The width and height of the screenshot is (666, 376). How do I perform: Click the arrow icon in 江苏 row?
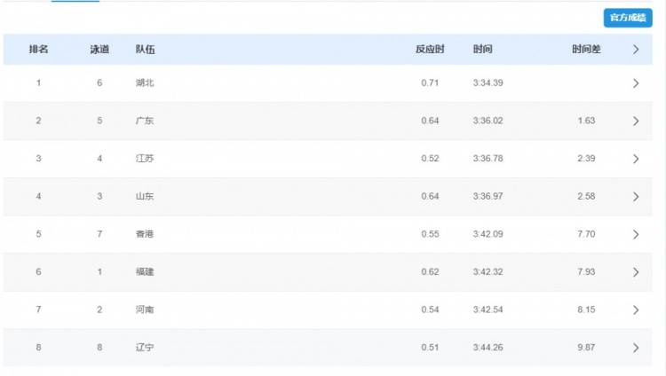[x=636, y=159]
